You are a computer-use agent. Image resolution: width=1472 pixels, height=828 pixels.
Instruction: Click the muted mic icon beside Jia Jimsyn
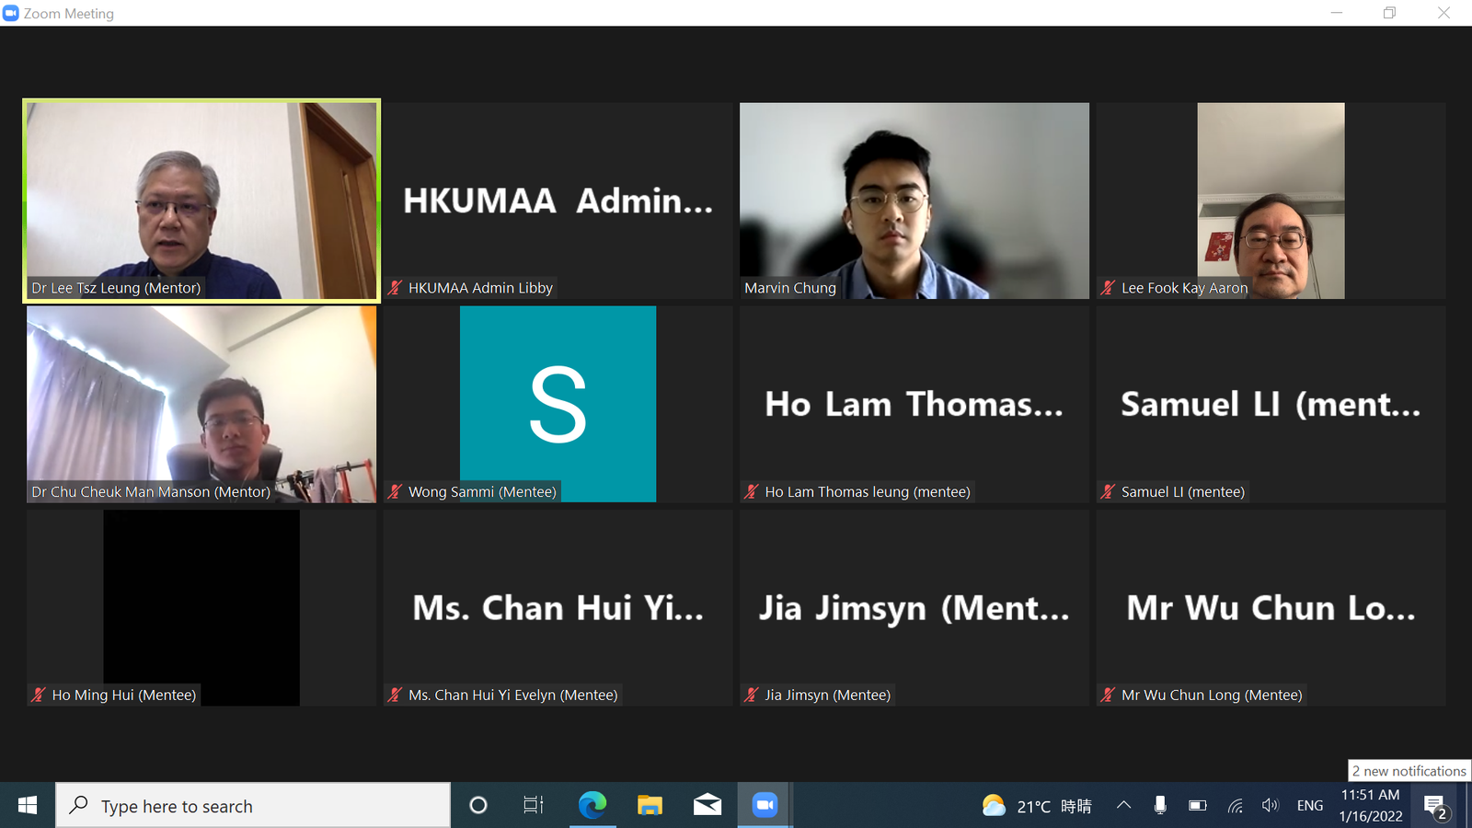pyautogui.click(x=752, y=696)
